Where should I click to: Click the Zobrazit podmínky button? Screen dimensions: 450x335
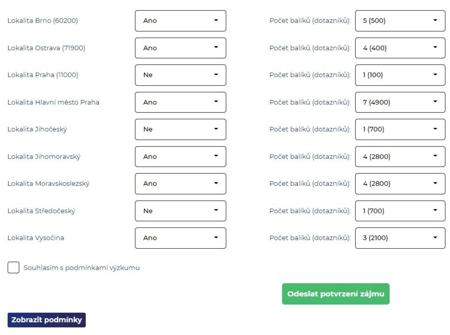[x=47, y=320]
